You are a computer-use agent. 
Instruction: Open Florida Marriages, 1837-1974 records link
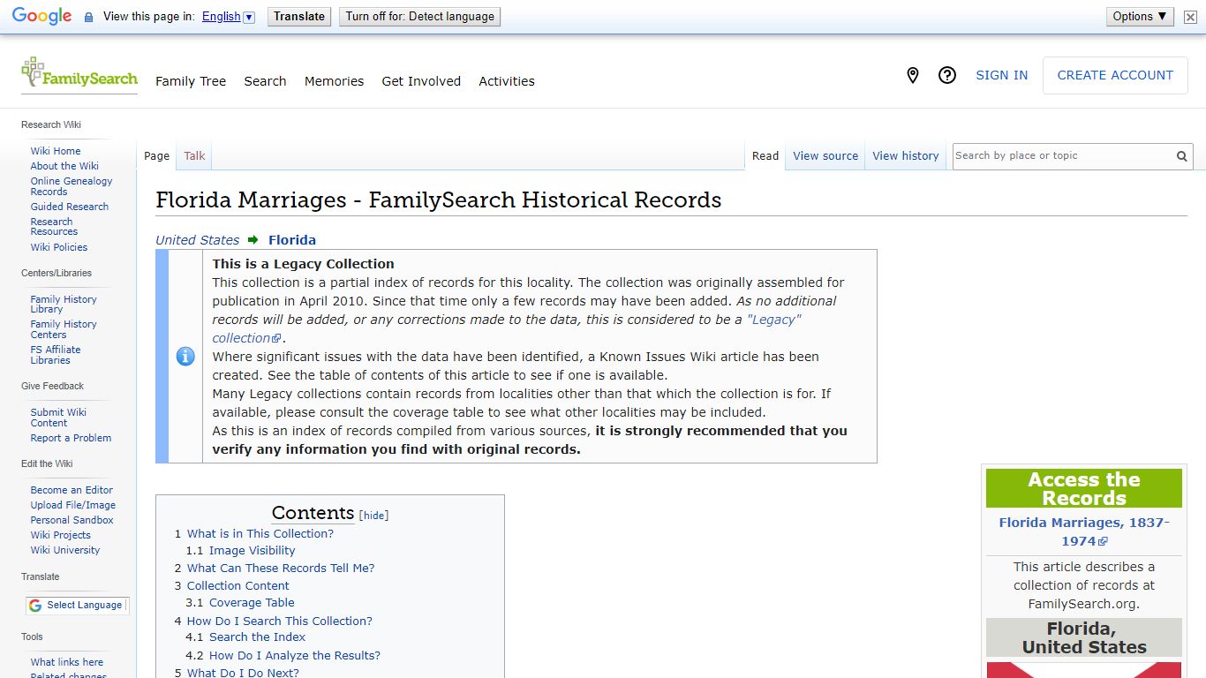click(x=1084, y=531)
